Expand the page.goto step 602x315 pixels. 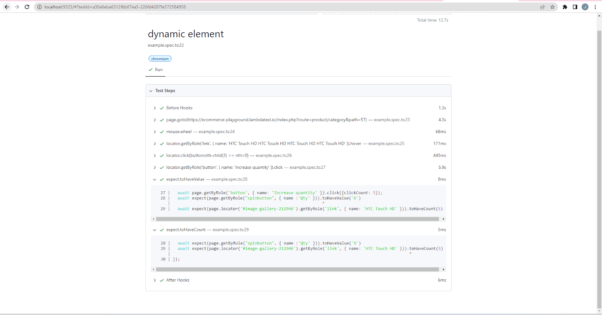(x=155, y=120)
